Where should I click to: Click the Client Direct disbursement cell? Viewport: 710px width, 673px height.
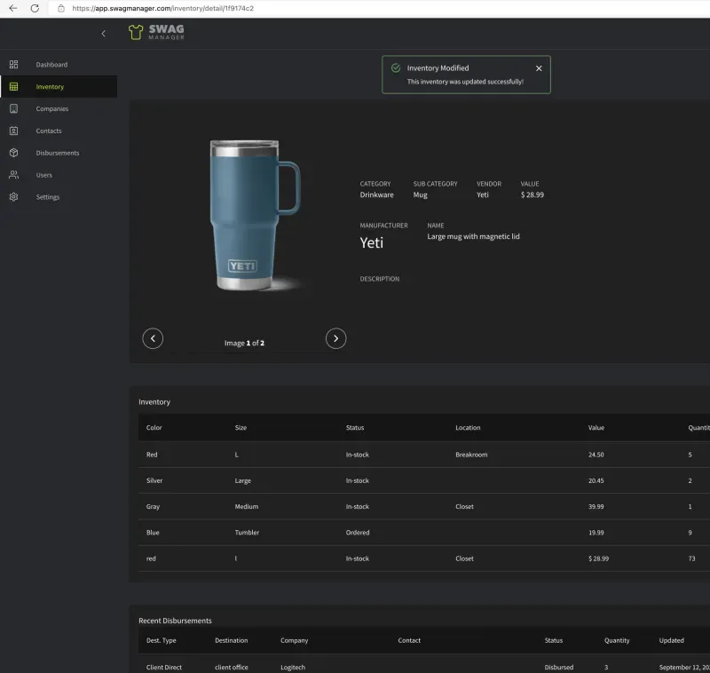pyautogui.click(x=164, y=667)
